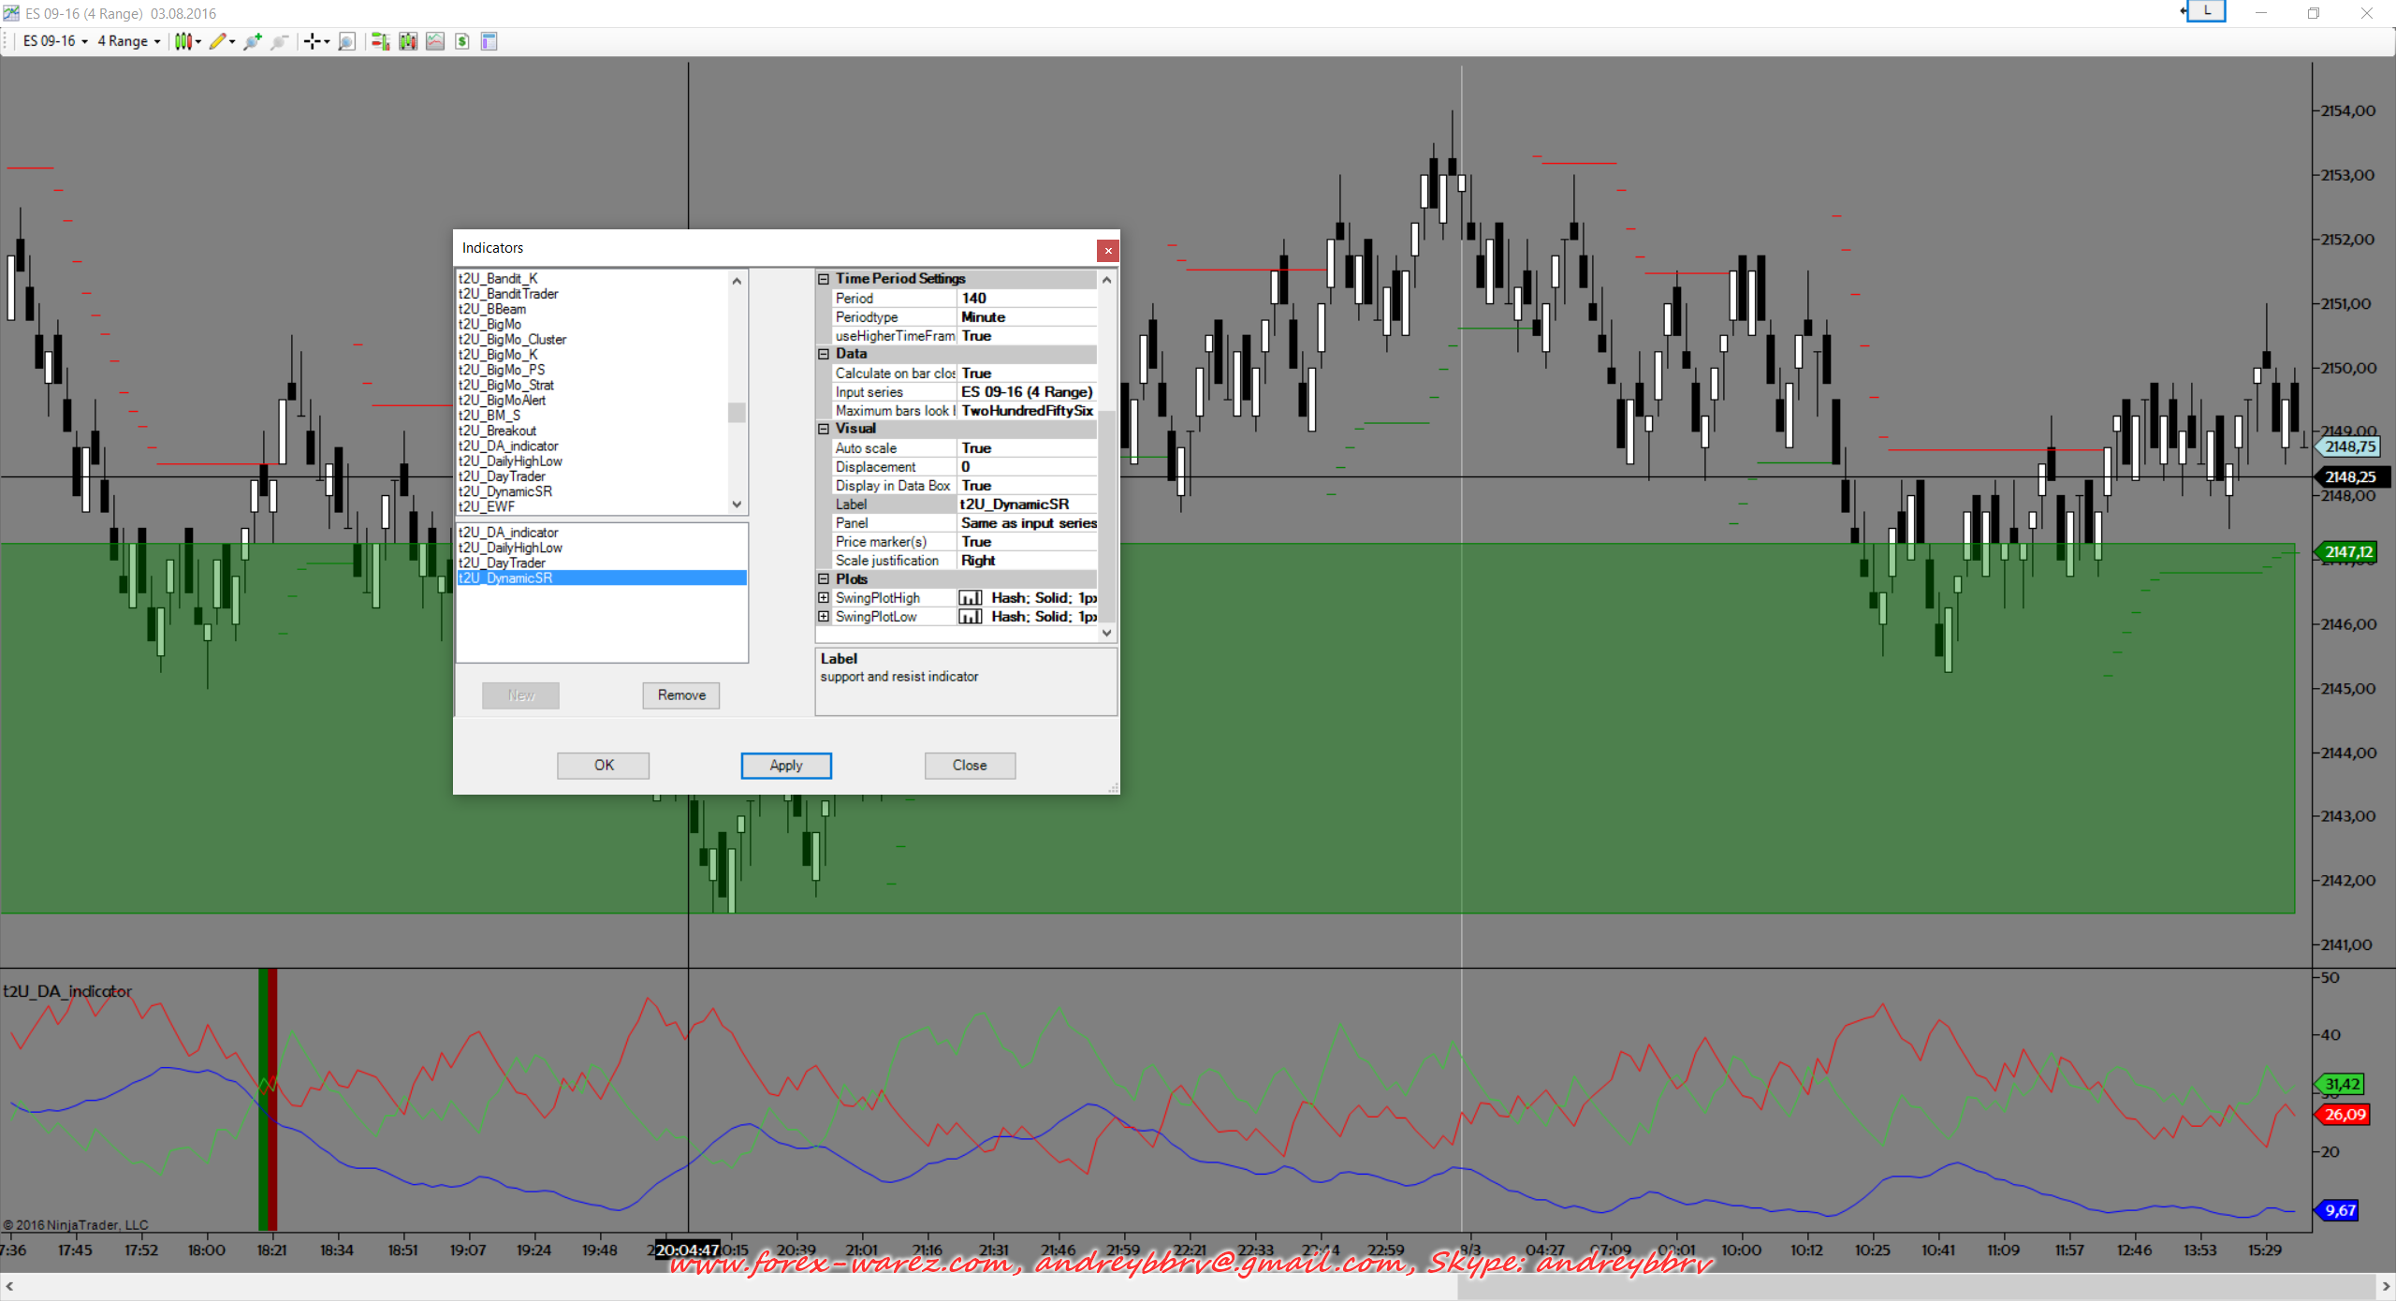
Task: Open the drawing tools pencil icon
Action: 218,41
